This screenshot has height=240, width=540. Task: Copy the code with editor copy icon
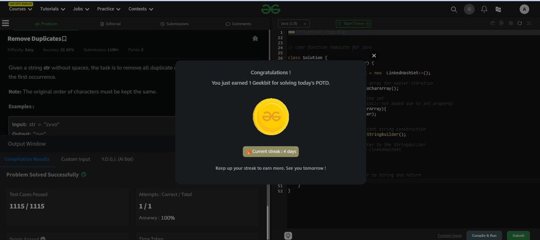[493, 23]
